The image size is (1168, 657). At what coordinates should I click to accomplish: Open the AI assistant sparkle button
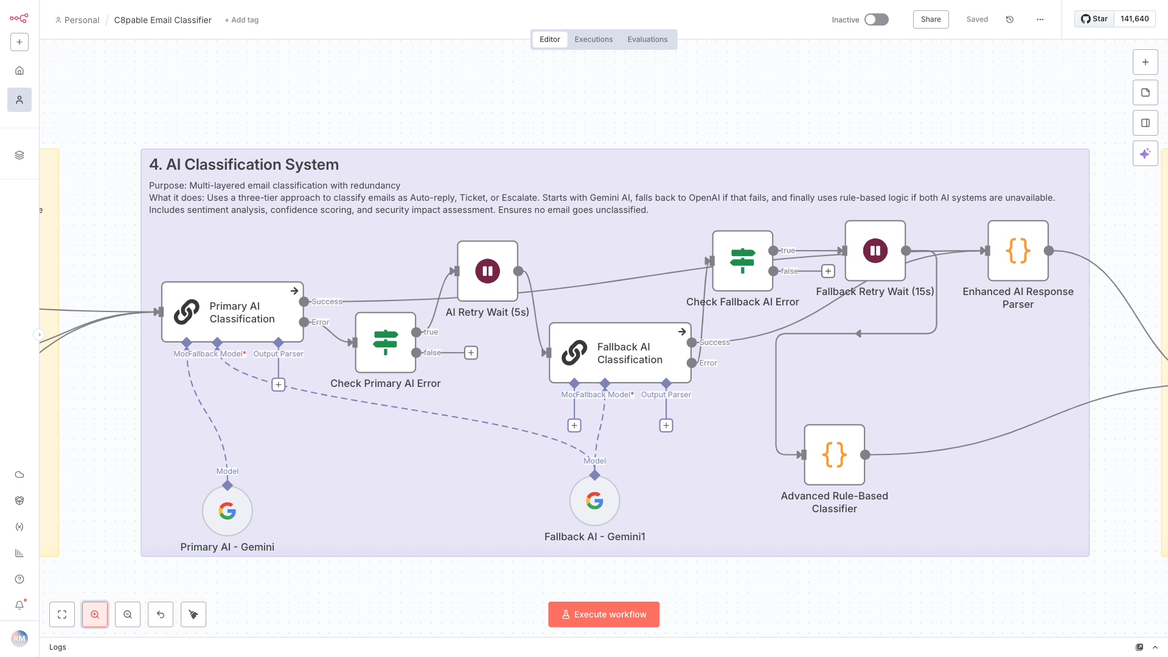(1145, 153)
